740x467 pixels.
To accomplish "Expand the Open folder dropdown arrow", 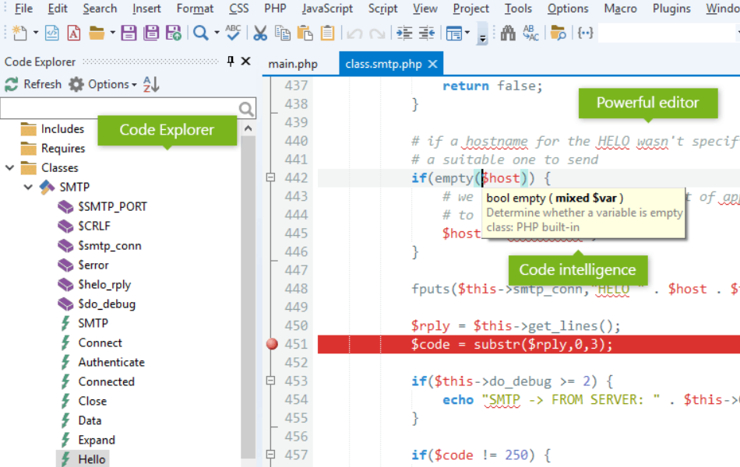I will point(112,33).
